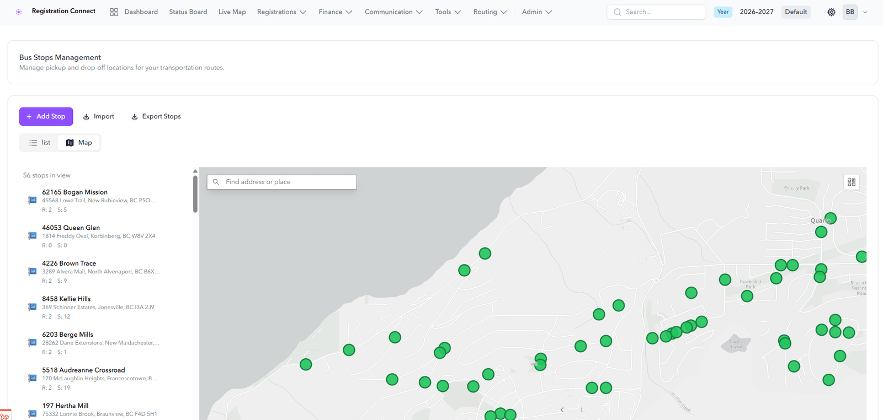Screen dimensions: 883x420
Task: Switch to list view
Action: pyautogui.click(x=39, y=143)
